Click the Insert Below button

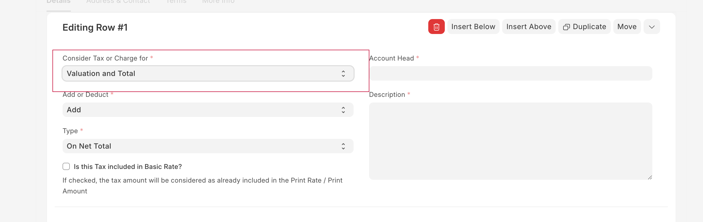coord(473,27)
